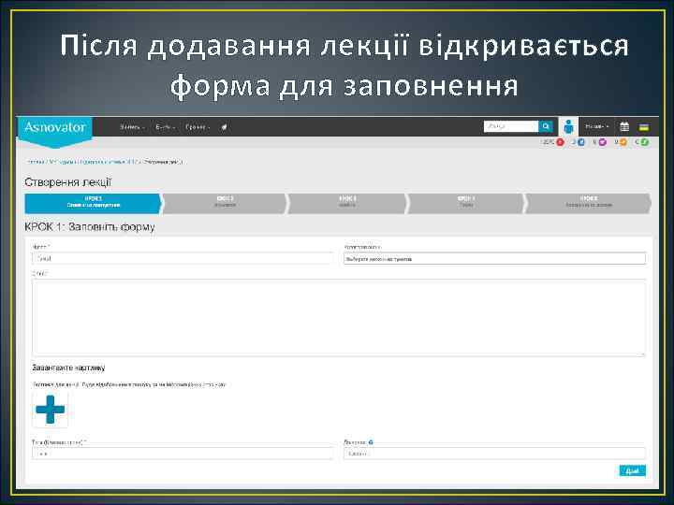Go to the КРОК 4 step tab
674x505 pixels.
tap(466, 203)
